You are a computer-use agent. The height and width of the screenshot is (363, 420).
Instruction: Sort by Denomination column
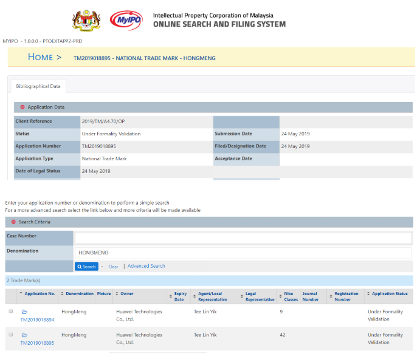[x=77, y=293]
